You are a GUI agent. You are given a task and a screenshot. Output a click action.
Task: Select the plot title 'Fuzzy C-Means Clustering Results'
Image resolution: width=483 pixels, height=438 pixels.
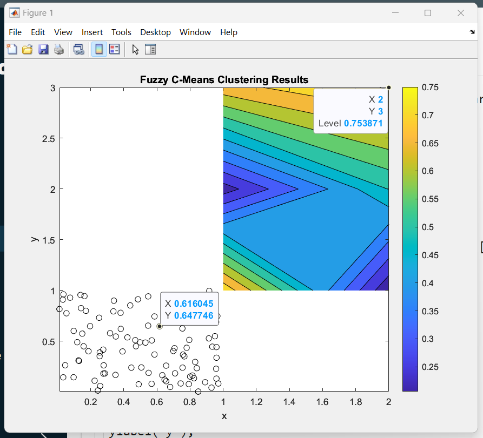click(x=224, y=80)
